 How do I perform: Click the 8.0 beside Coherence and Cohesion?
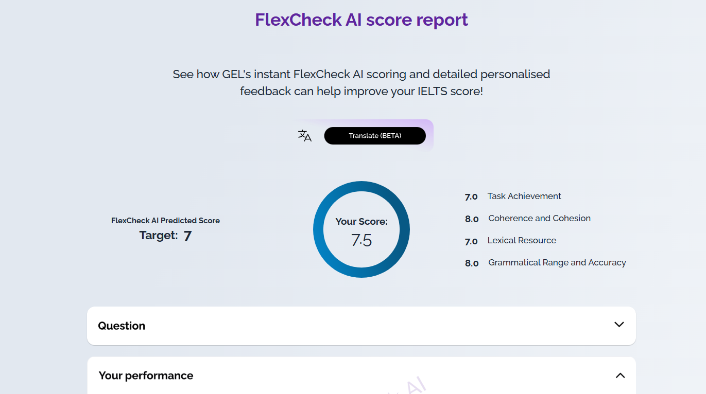click(x=472, y=219)
